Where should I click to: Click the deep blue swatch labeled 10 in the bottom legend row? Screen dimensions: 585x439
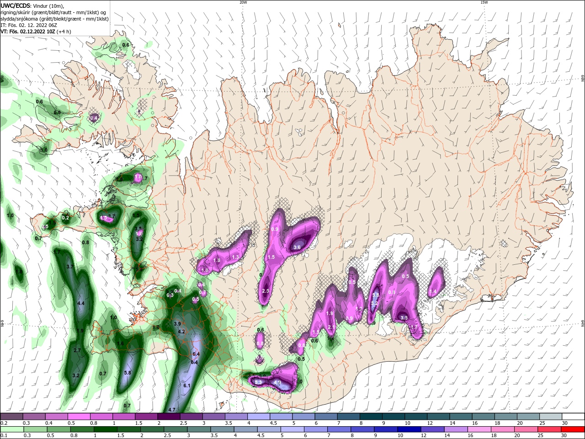[408, 429]
